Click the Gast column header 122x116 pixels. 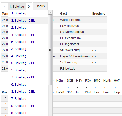[x=64, y=14]
